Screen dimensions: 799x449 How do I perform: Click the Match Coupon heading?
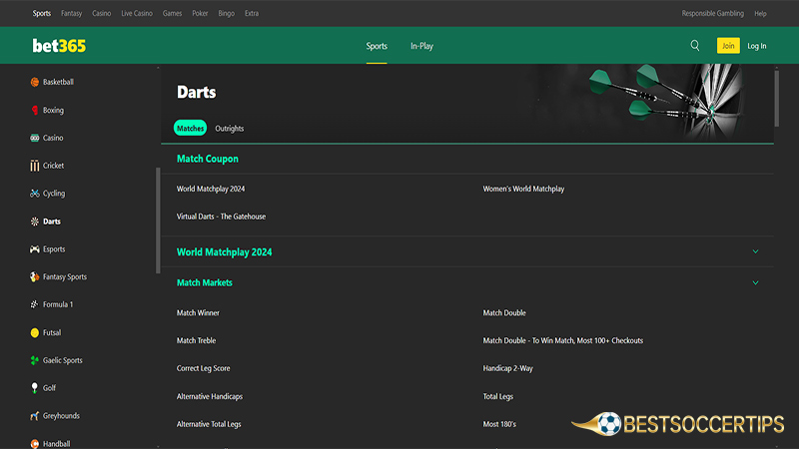coord(208,159)
